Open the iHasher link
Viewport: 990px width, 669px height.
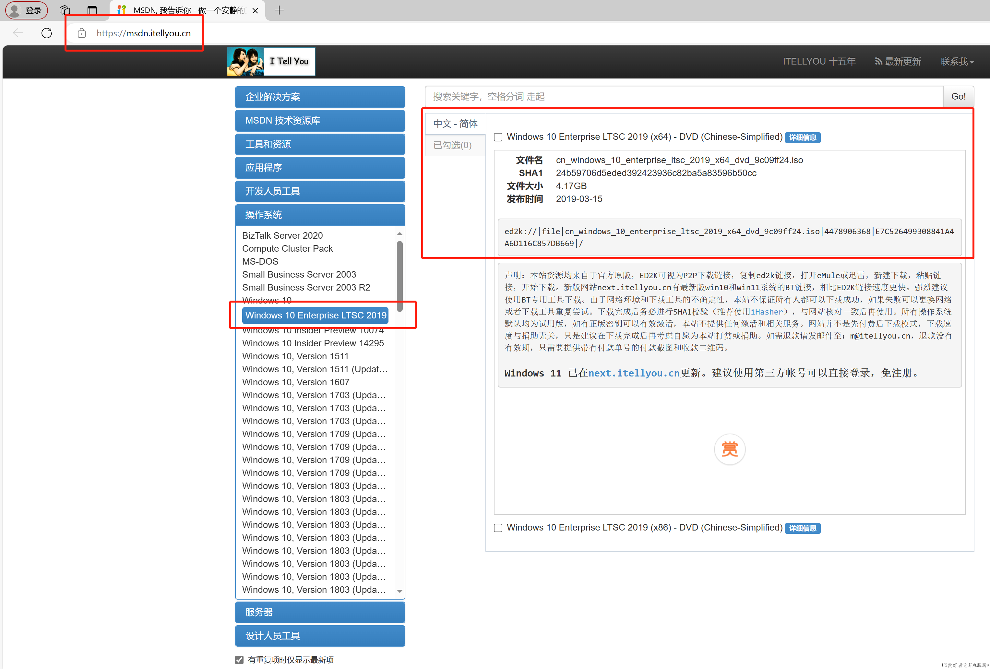tap(766, 312)
